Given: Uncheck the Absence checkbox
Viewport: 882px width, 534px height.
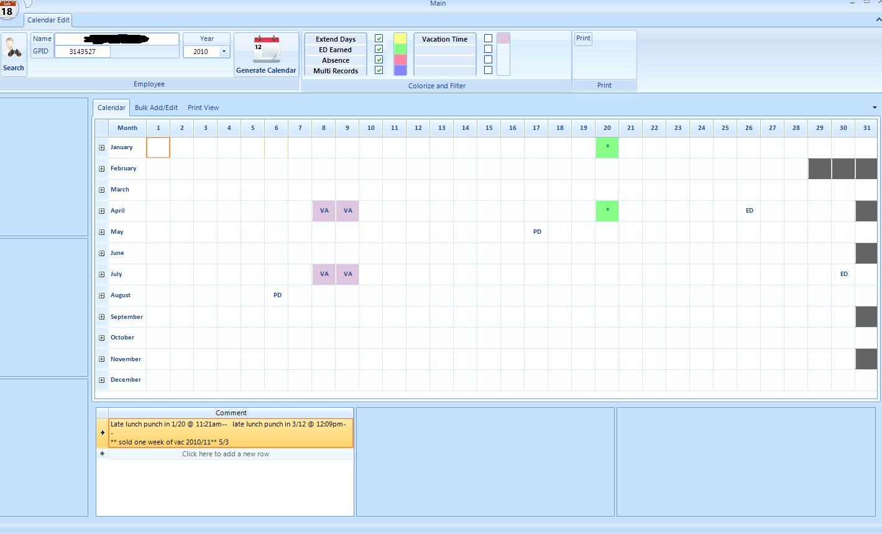Looking at the screenshot, I should point(379,60).
